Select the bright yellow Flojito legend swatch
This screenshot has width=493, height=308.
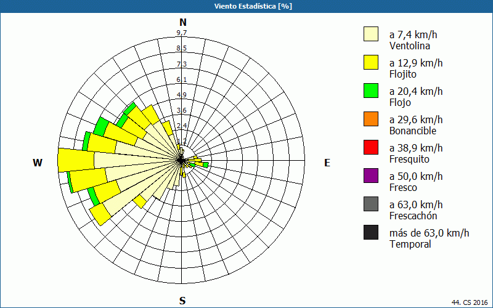(x=370, y=62)
